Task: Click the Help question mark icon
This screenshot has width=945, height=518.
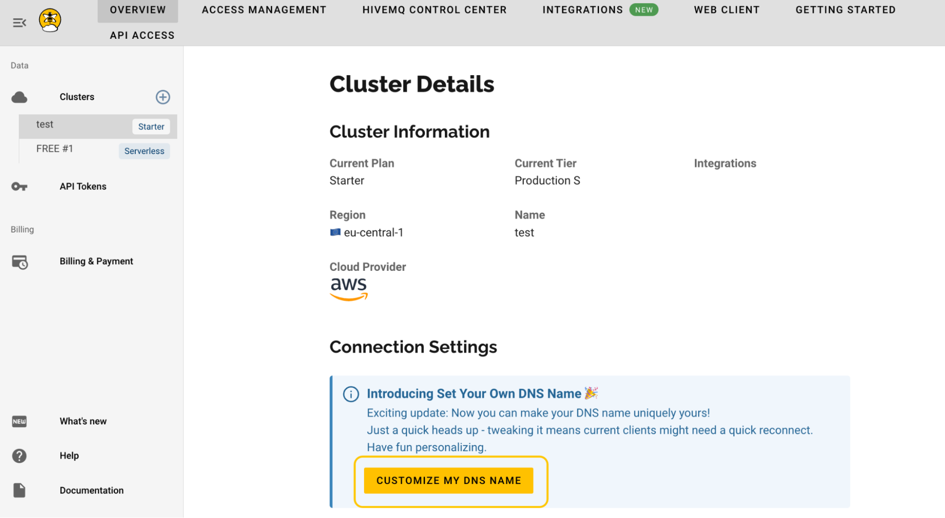Action: point(19,456)
